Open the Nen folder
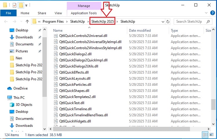 pos(19,58)
